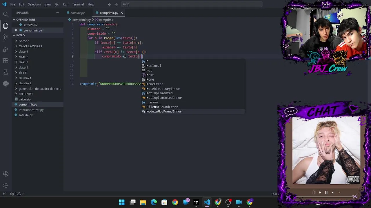Select 'NotImplementedError' from the suggestions
Viewport: 371px width, 208px height.
[193, 98]
